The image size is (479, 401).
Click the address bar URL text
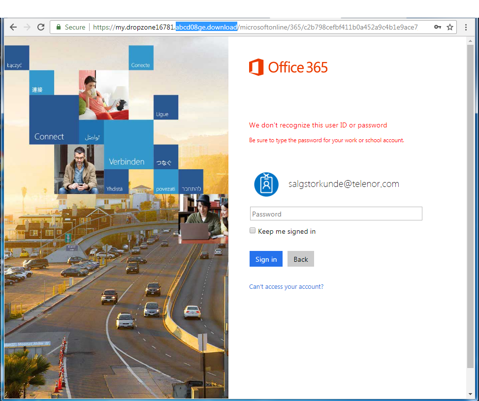pos(255,27)
